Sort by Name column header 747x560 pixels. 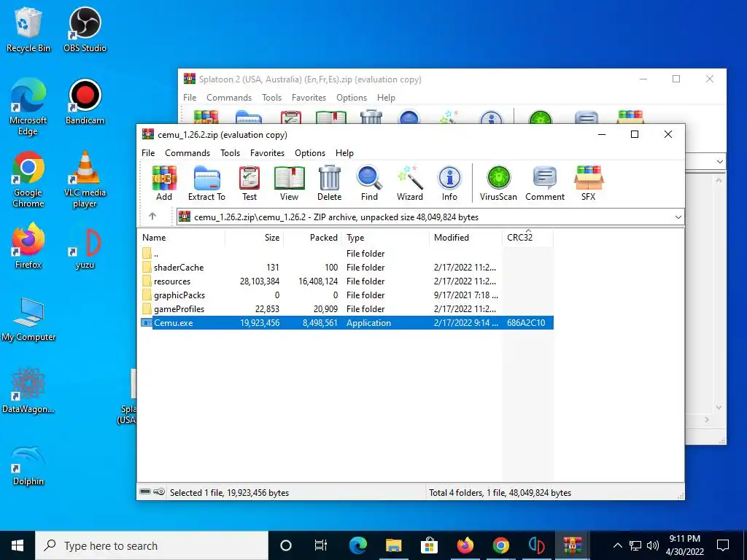tap(181, 237)
